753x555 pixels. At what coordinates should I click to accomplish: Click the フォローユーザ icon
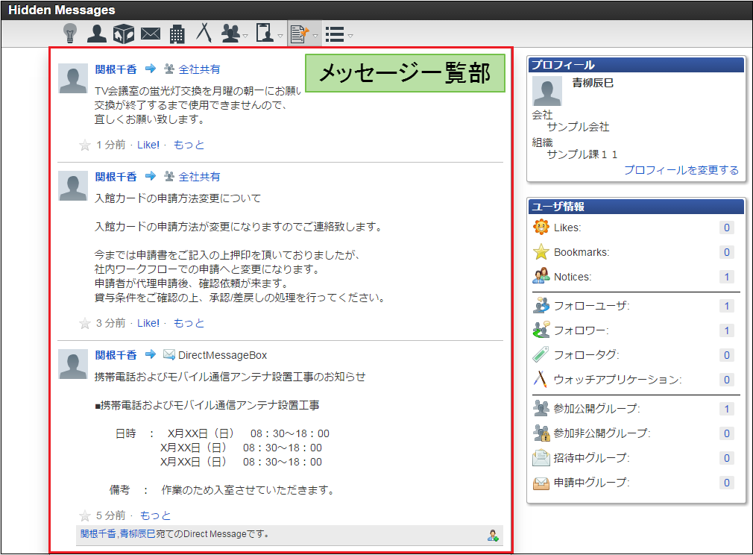click(x=541, y=305)
